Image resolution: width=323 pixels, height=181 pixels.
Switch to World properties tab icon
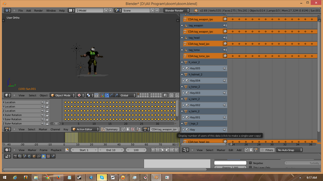(29, 156)
